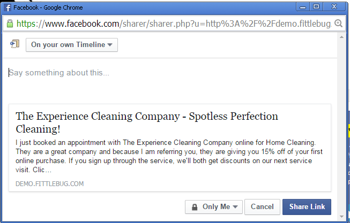The image size is (350, 223).
Task: Expand the Only Me privacy selector
Action: pyautogui.click(x=214, y=207)
